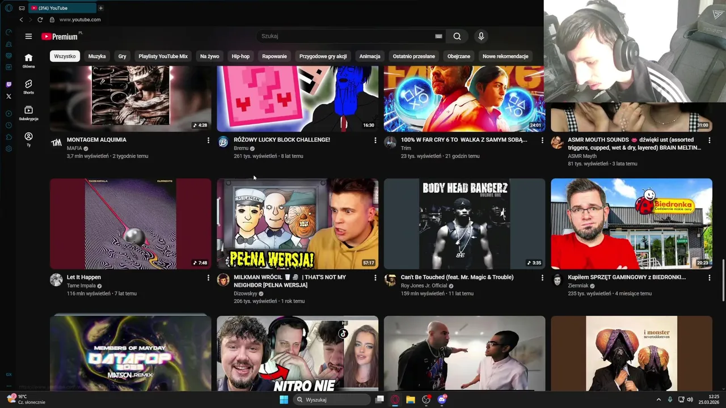Viewport: 726px width, 408px height.
Task: Open X in Opera sidebar
Action: pos(9,96)
